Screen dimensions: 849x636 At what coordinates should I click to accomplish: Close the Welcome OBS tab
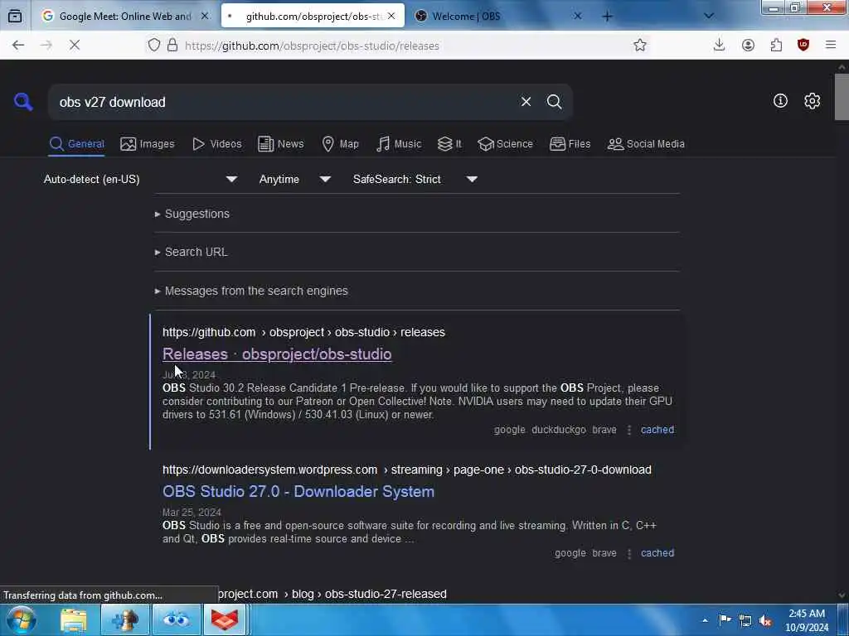pos(578,17)
